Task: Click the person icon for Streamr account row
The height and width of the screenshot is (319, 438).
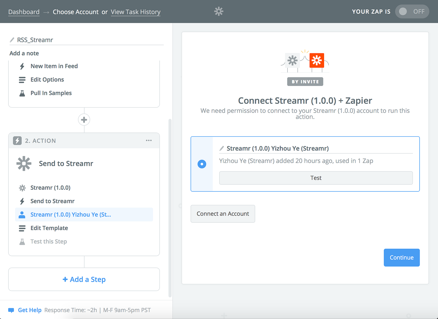Action: point(22,215)
